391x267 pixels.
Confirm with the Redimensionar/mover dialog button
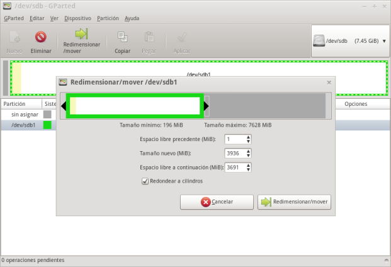coord(294,202)
